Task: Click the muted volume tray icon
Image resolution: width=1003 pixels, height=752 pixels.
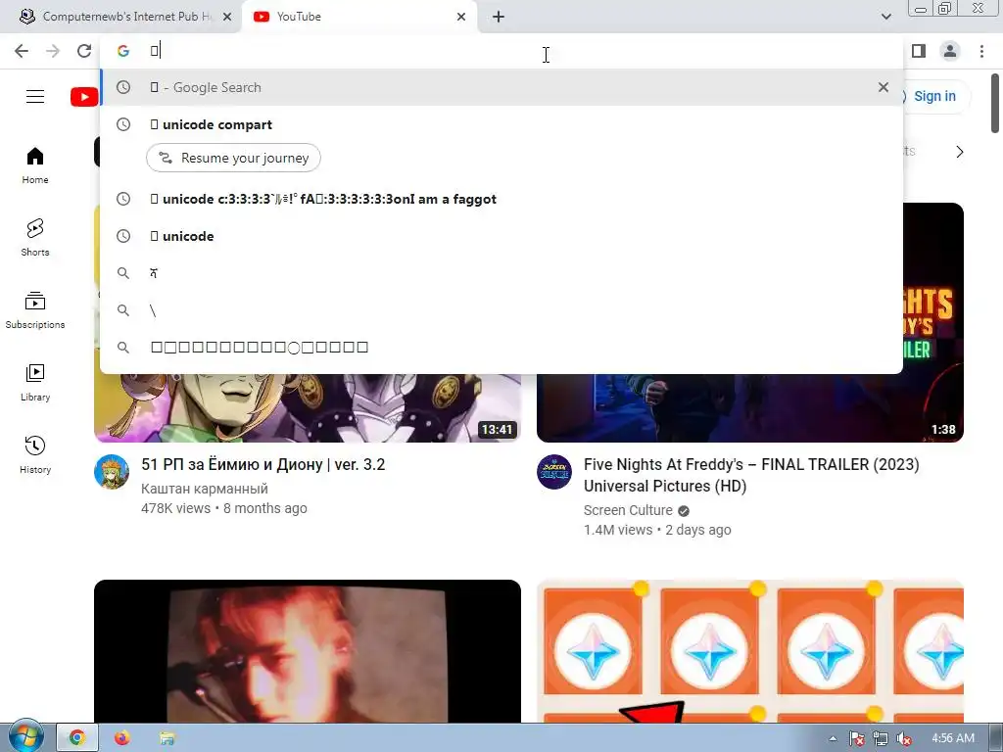Action: pyautogui.click(x=904, y=738)
